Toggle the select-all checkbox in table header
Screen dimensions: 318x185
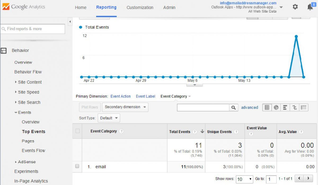pos(78,131)
